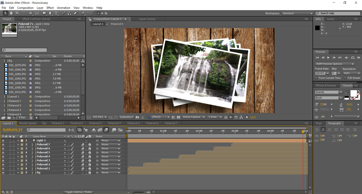The width and height of the screenshot is (362, 194).
Task: Toggle visibility of the Bg layer
Action: [3, 172]
